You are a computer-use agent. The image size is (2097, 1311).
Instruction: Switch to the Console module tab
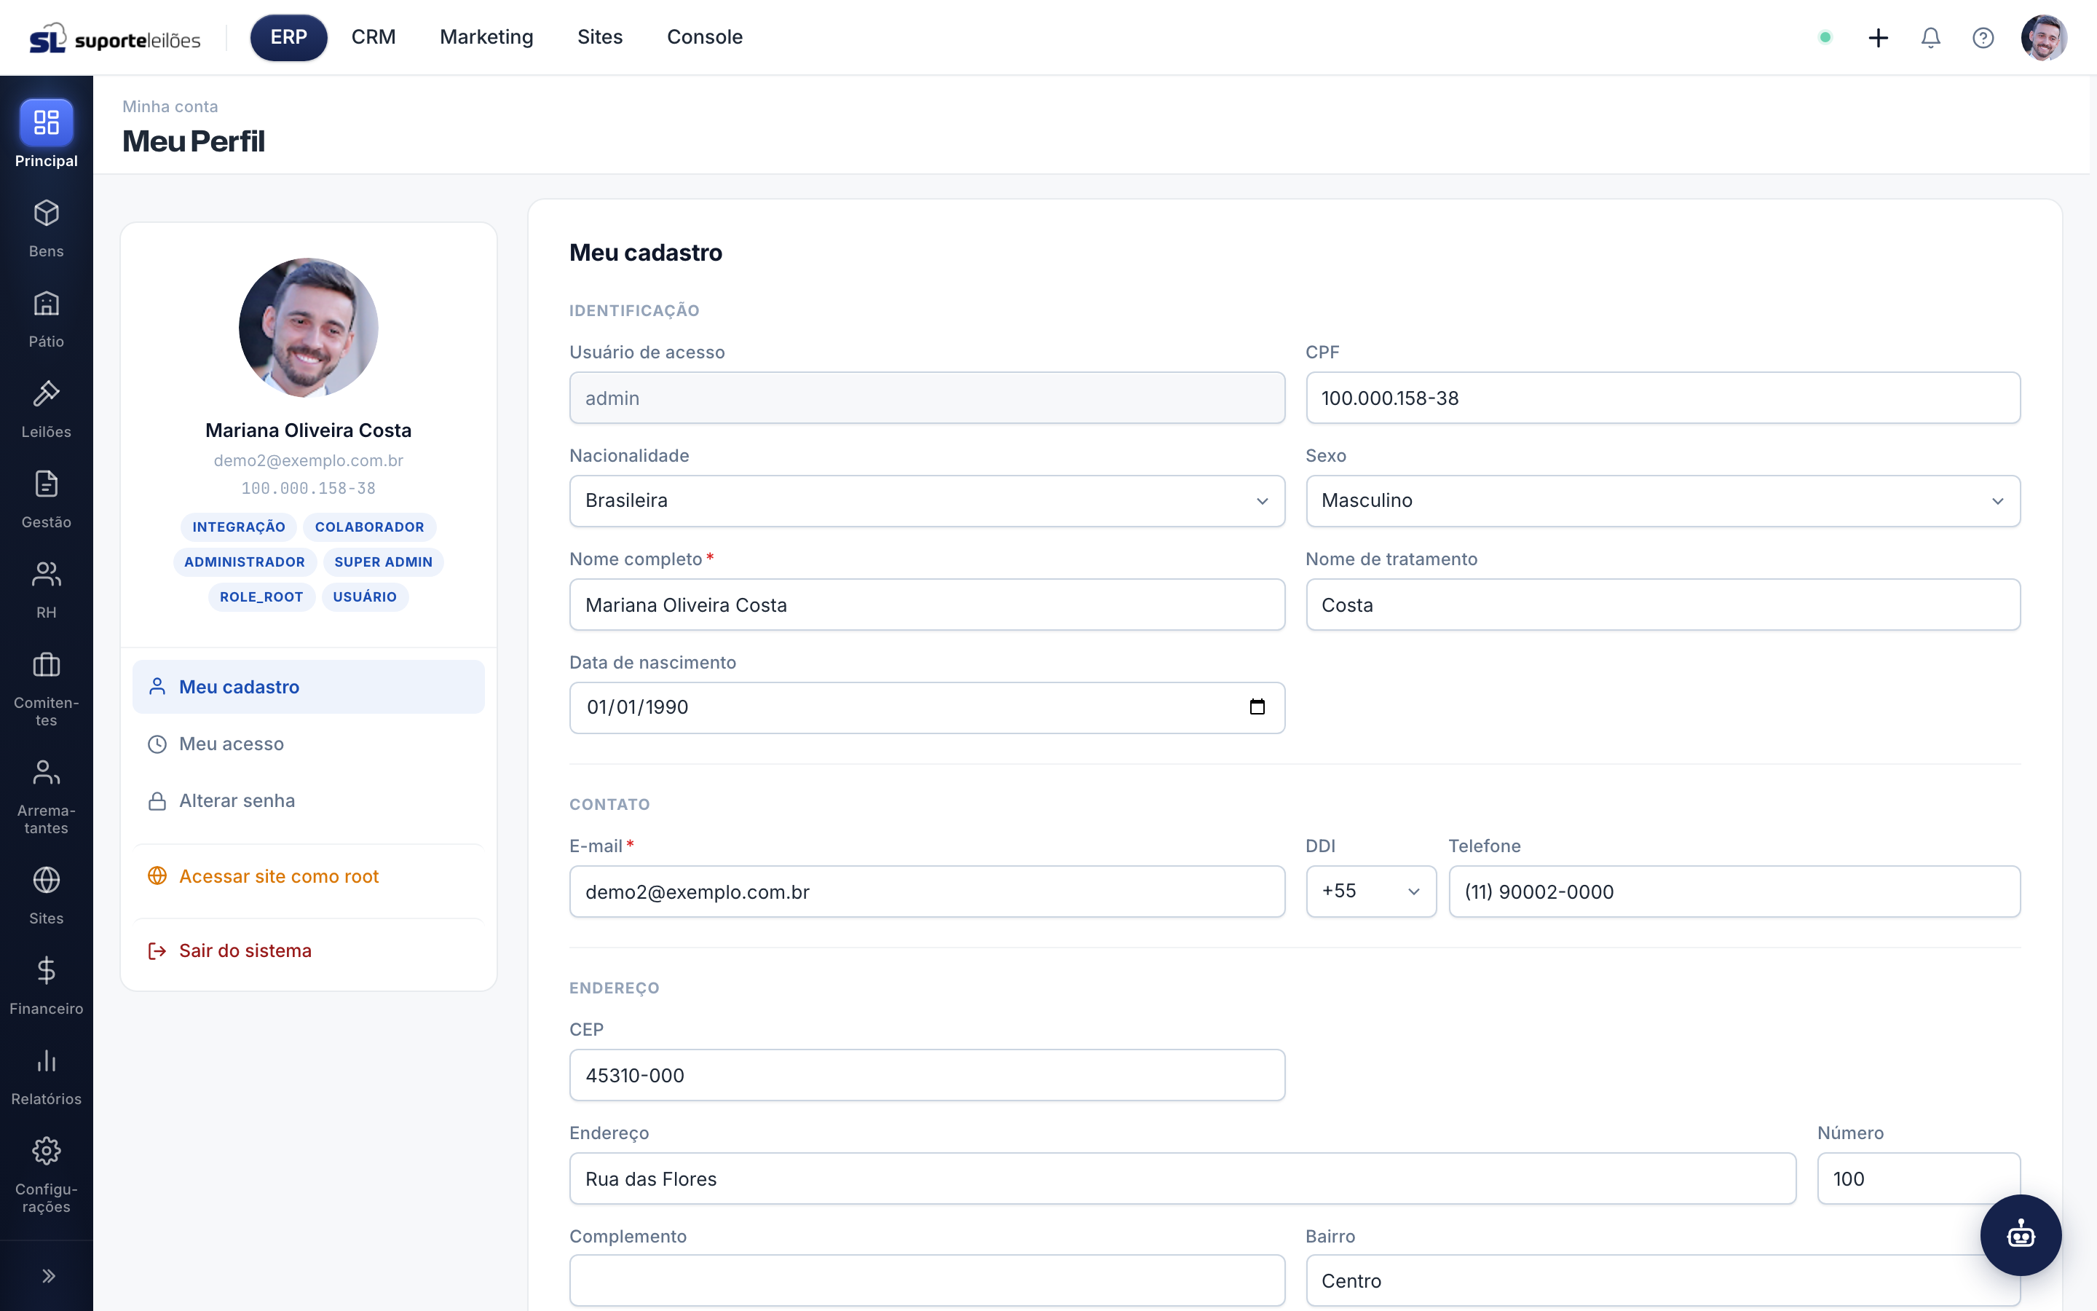[705, 37]
